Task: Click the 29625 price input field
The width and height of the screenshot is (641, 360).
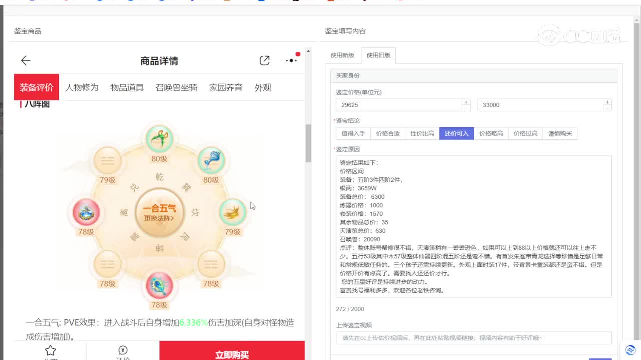Action: coord(399,105)
